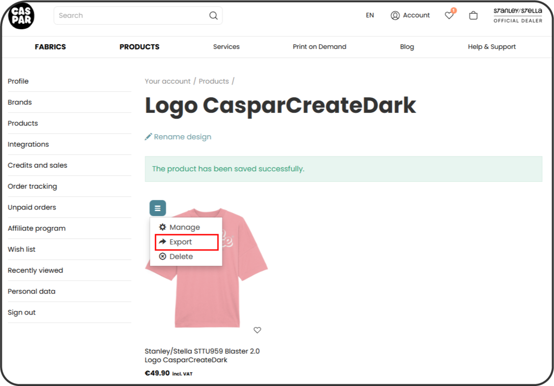The width and height of the screenshot is (554, 386).
Task: Toggle the heart favorite under the pink shirt
Action: (x=257, y=330)
